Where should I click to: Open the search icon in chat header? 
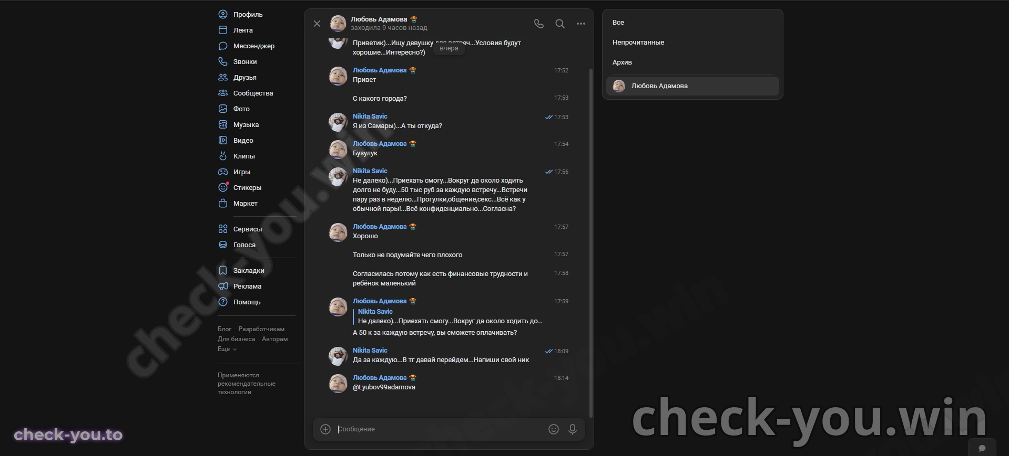[x=560, y=24]
